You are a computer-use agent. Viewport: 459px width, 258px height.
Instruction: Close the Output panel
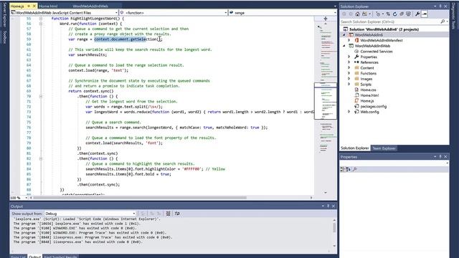(x=333, y=206)
